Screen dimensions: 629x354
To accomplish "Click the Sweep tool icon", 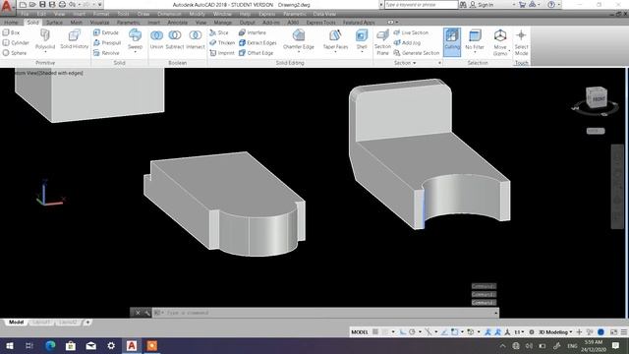I will tap(136, 35).
